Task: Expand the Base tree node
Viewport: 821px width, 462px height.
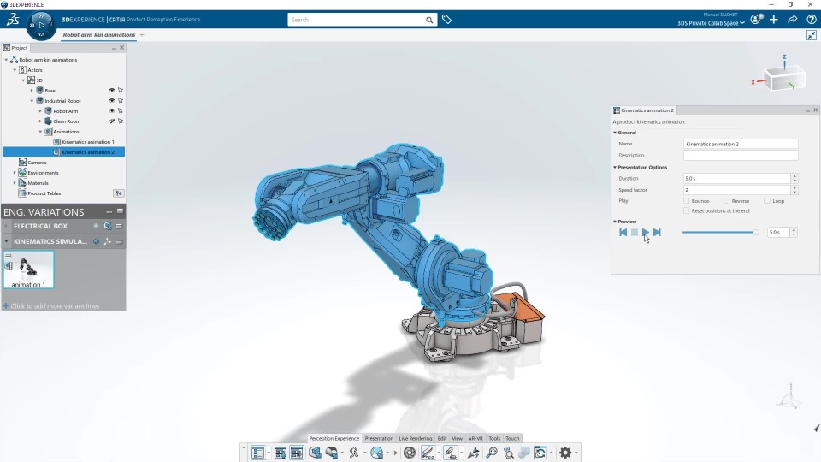Action: [x=32, y=91]
